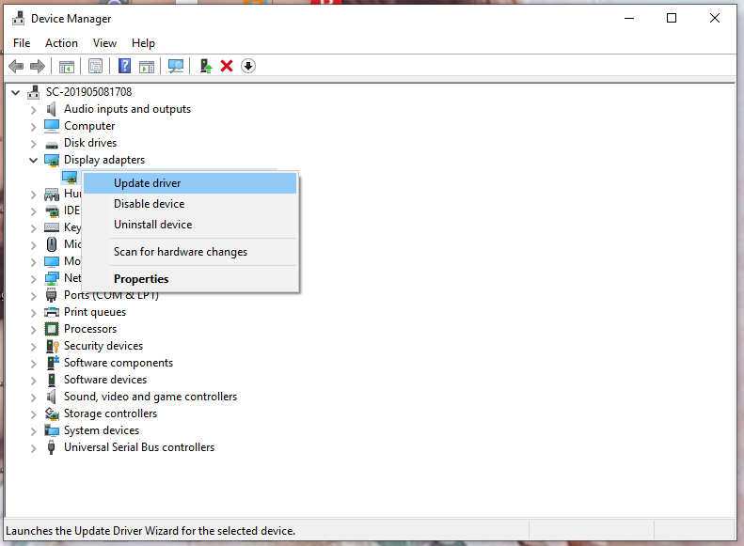The width and height of the screenshot is (744, 546).
Task: Click the disable device down-arrow icon
Action: [x=248, y=66]
